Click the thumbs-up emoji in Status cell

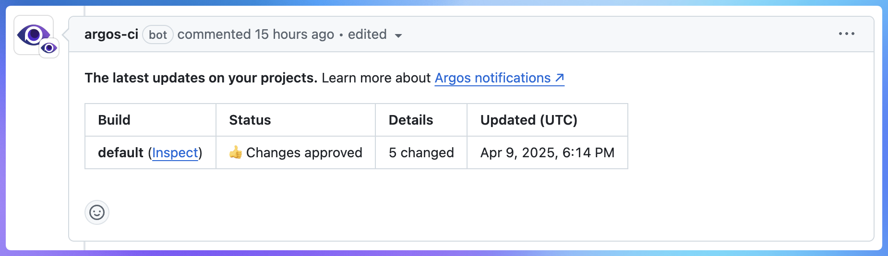click(x=236, y=152)
